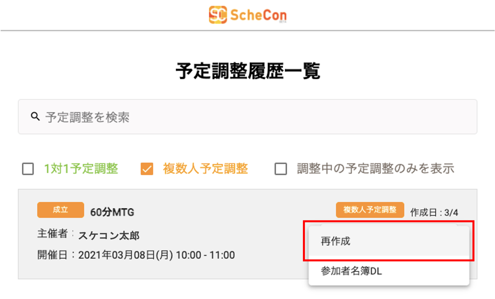Click the 複数人予定調整 filter label text
The width and height of the screenshot is (495, 299).
pos(205,169)
